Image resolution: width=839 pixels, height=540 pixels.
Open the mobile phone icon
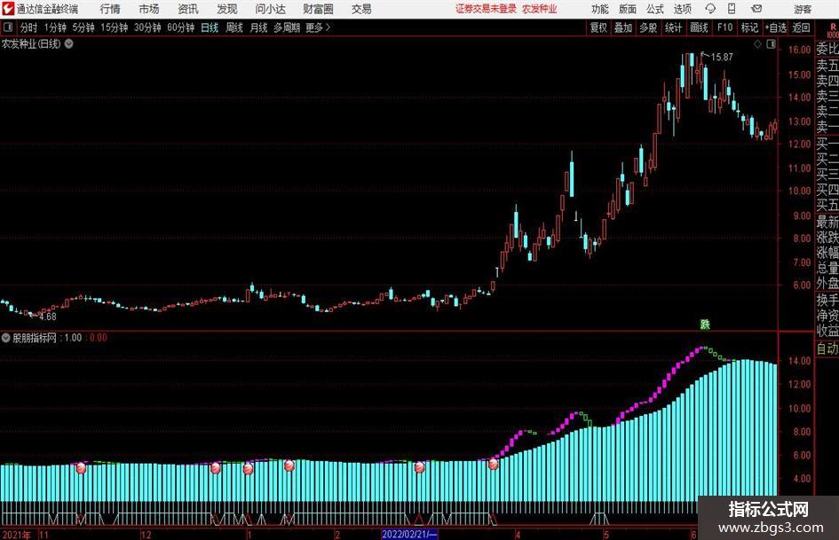732,9
